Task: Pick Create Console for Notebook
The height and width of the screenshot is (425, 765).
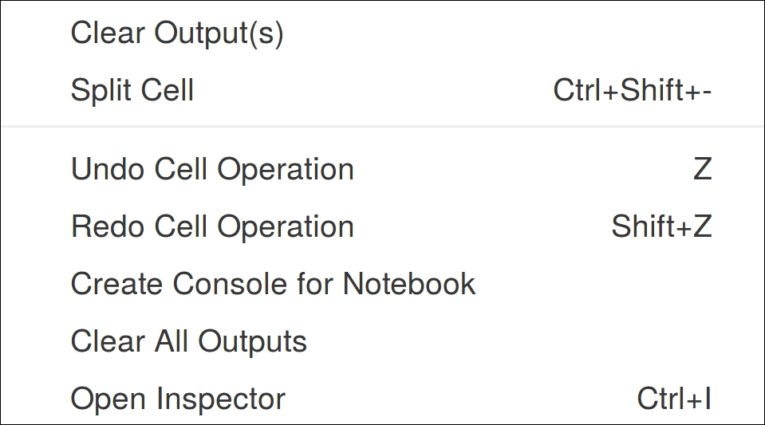Action: pos(273,284)
